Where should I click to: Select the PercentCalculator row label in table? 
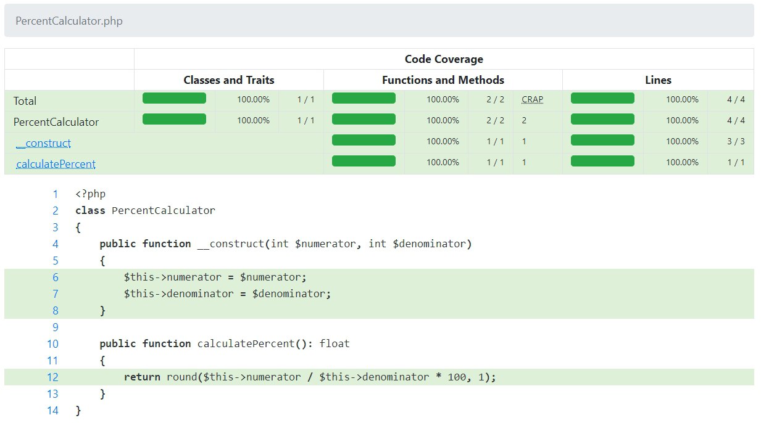click(x=56, y=122)
